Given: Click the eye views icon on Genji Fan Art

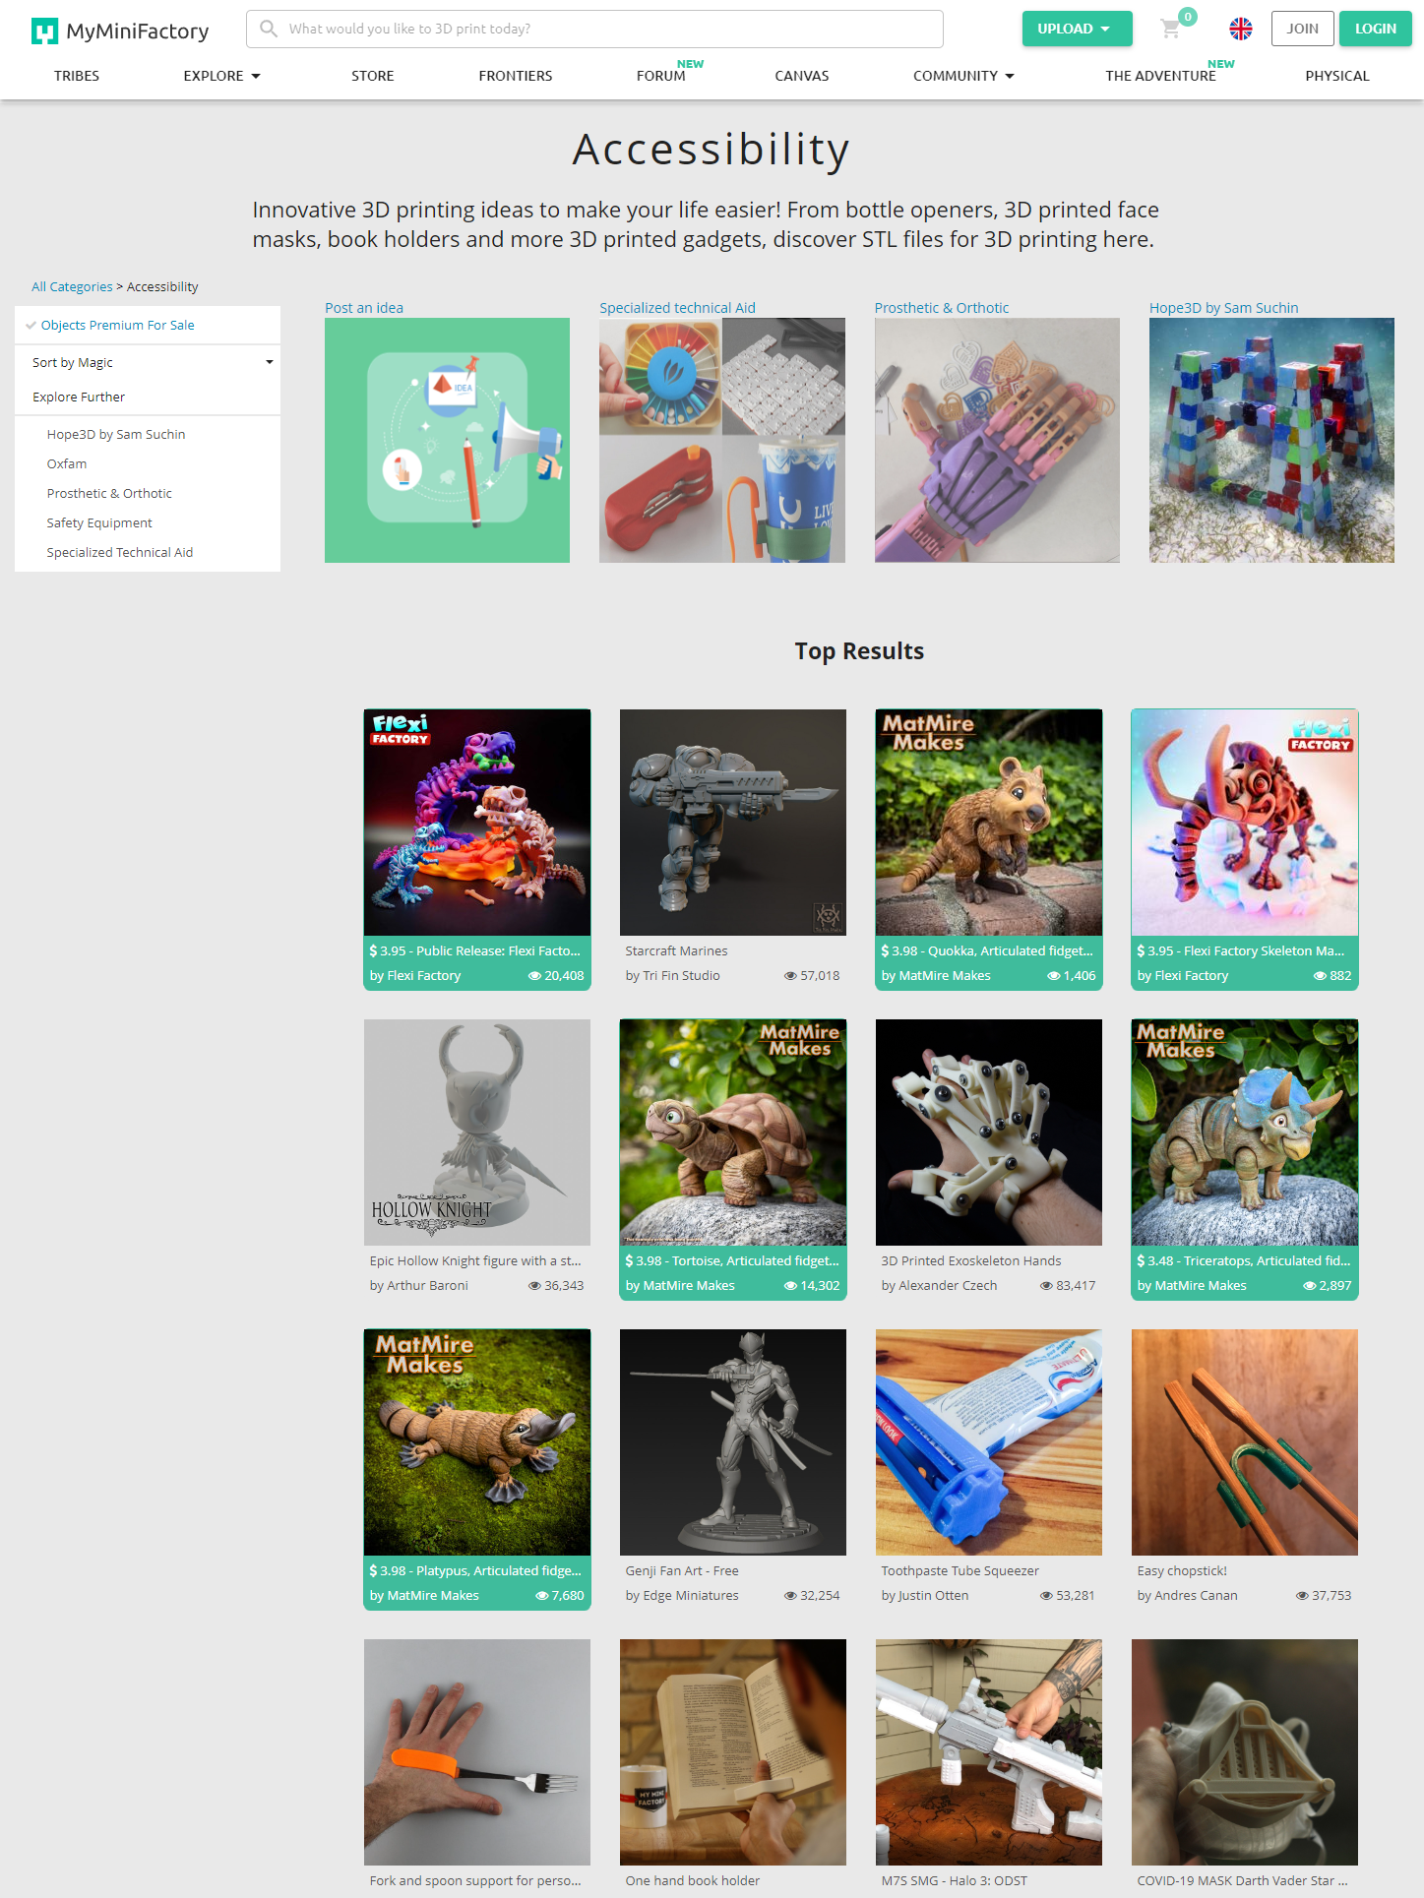Looking at the screenshot, I should coord(790,1596).
